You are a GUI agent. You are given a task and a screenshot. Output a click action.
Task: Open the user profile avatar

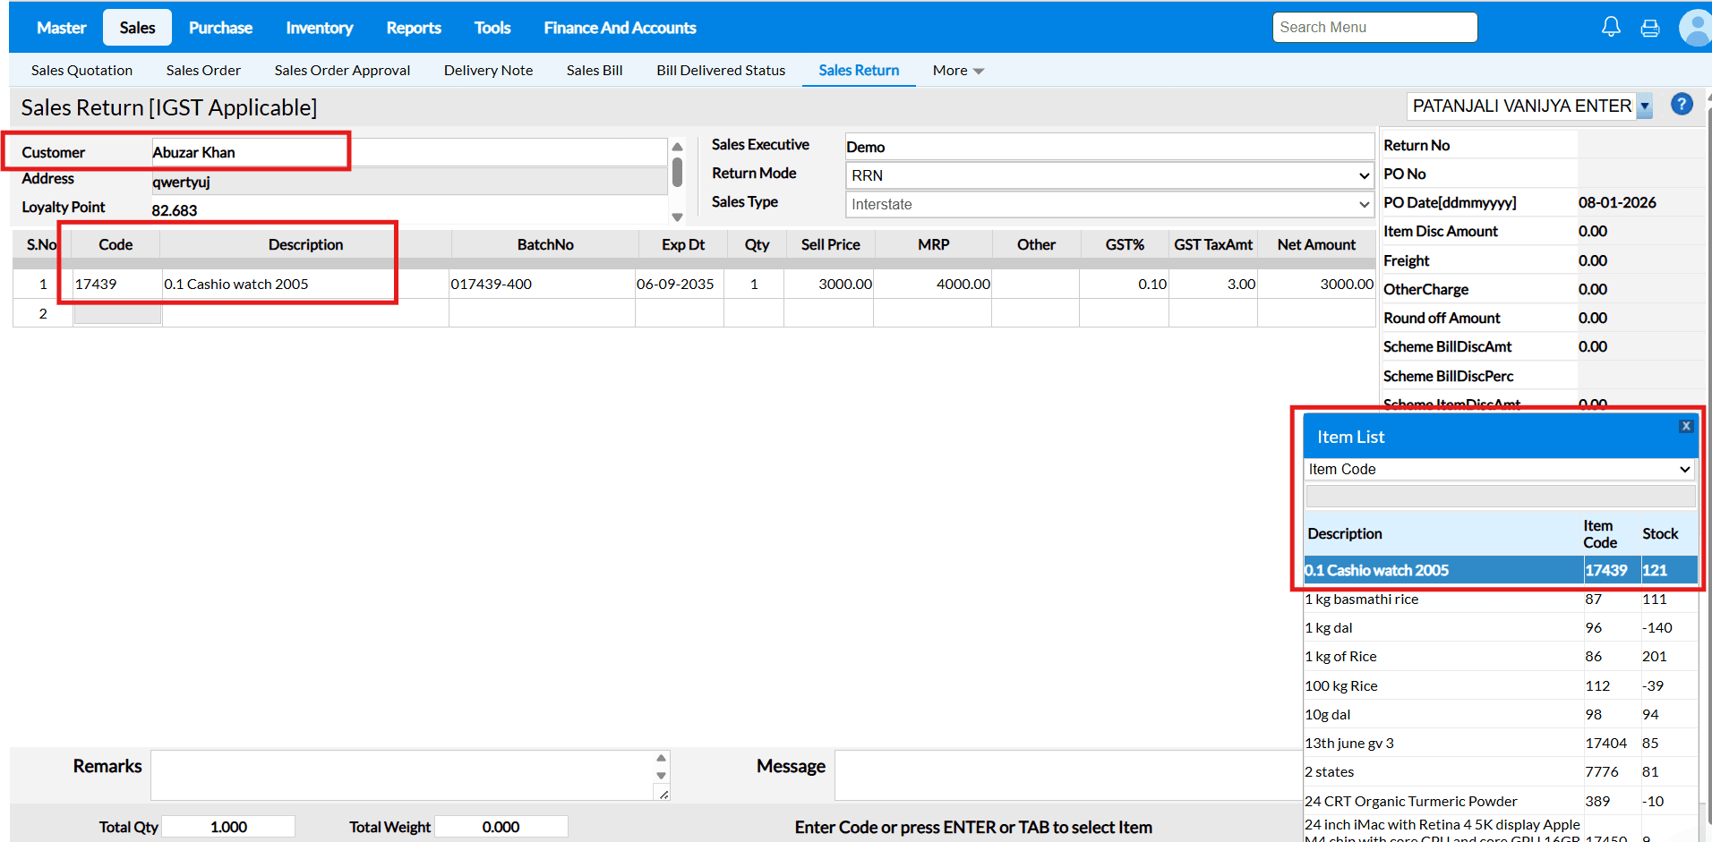pyautogui.click(x=1695, y=28)
